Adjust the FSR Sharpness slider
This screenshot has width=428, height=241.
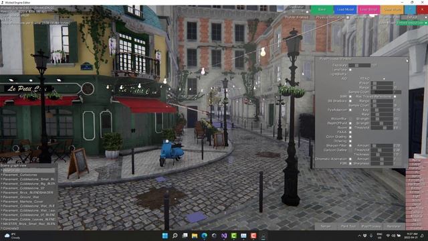[x=382, y=163]
